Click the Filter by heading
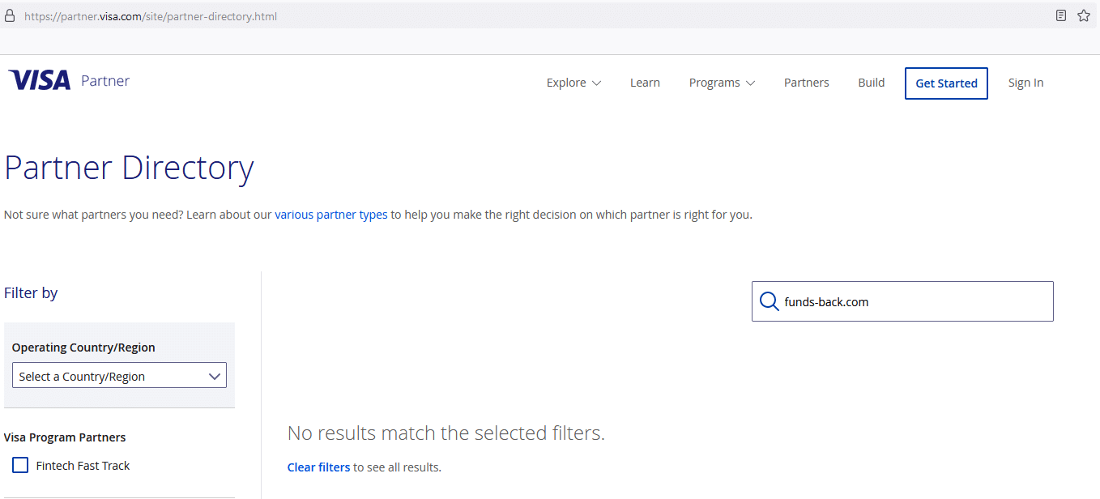The height and width of the screenshot is (499, 1100). coord(31,292)
